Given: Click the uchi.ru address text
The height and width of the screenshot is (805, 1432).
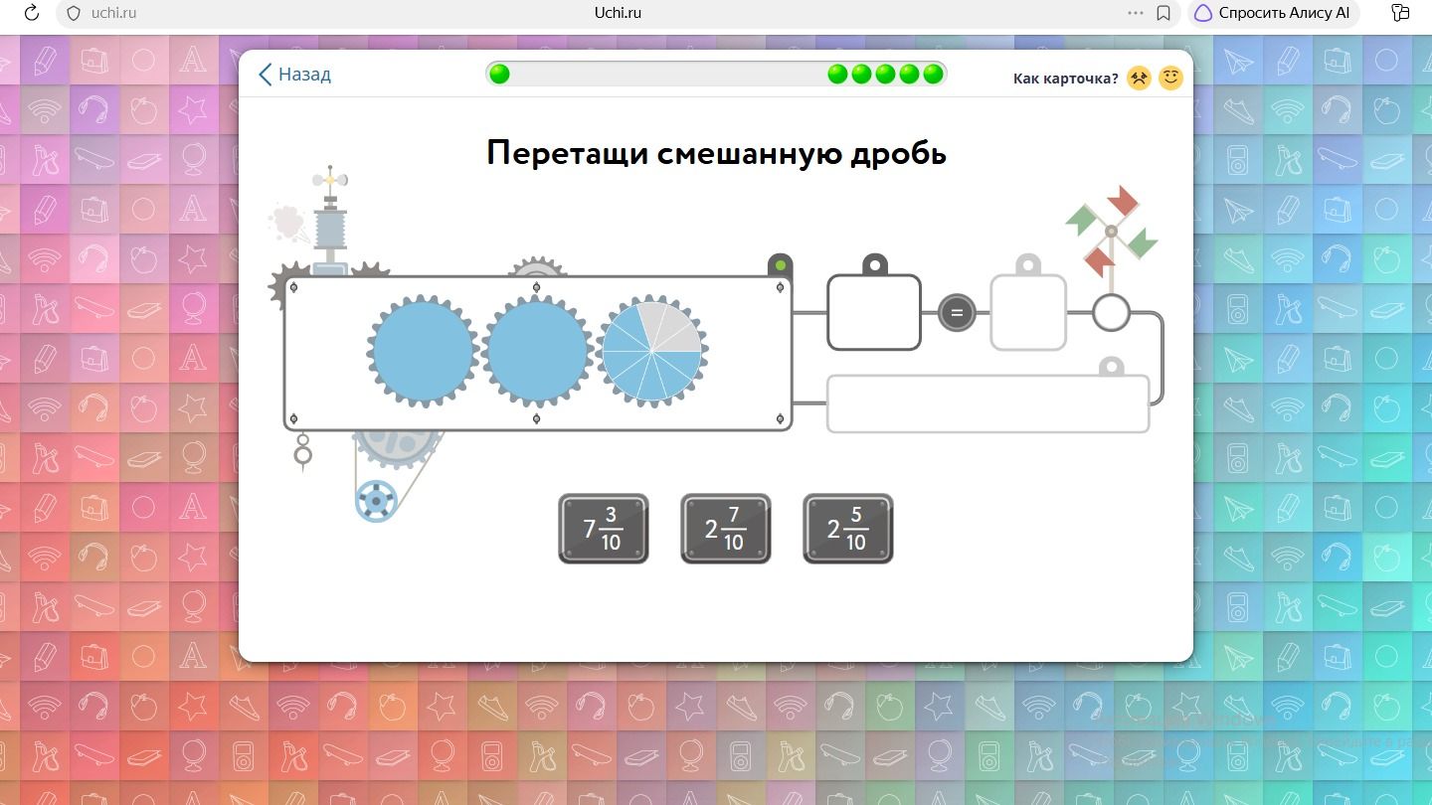Looking at the screenshot, I should pos(112,14).
